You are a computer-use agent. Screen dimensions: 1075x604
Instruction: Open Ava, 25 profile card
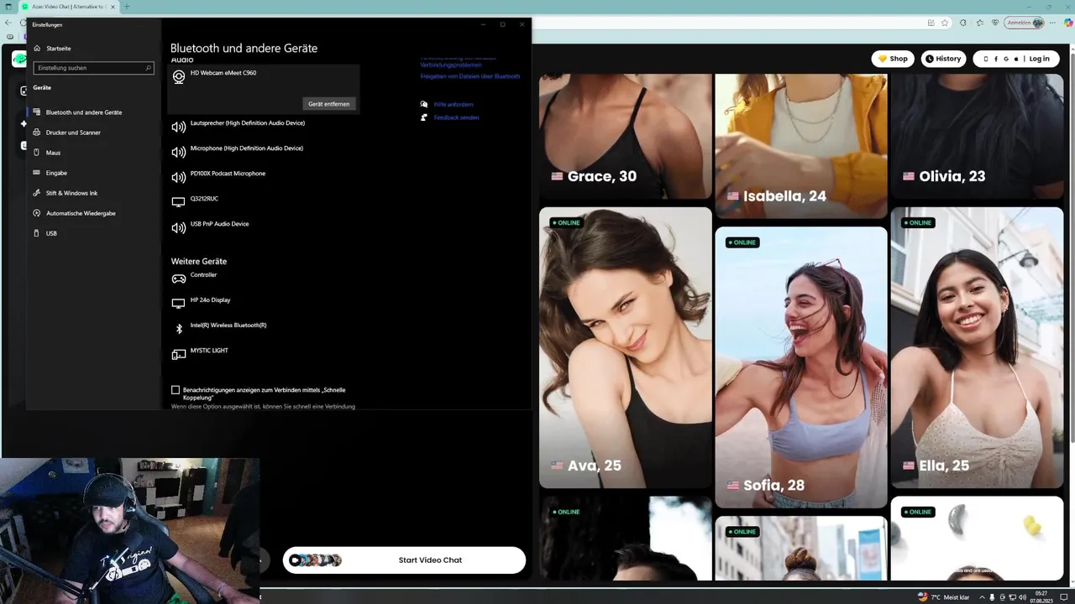click(x=625, y=347)
